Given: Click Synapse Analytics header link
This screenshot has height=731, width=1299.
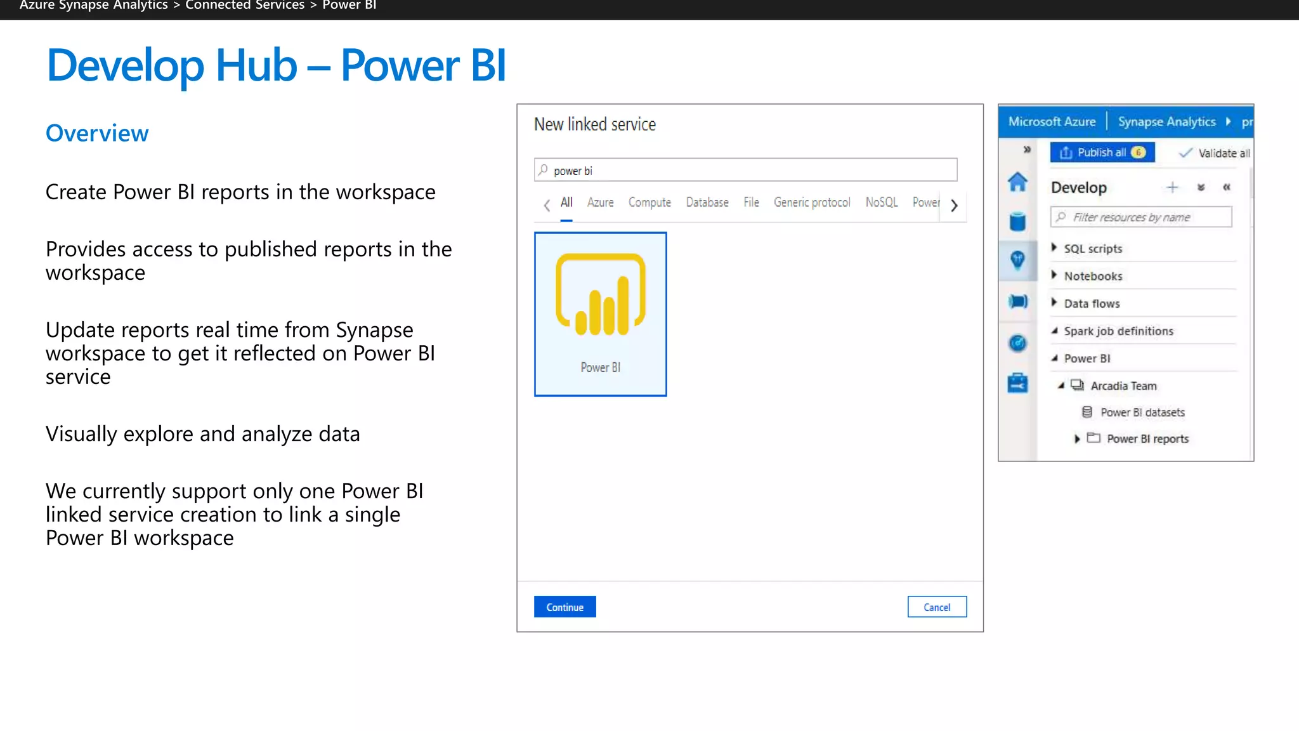Looking at the screenshot, I should (1166, 121).
